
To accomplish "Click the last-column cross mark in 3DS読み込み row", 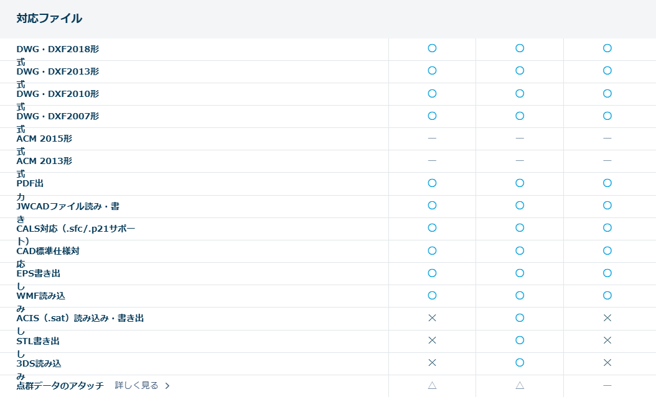I will (x=607, y=363).
